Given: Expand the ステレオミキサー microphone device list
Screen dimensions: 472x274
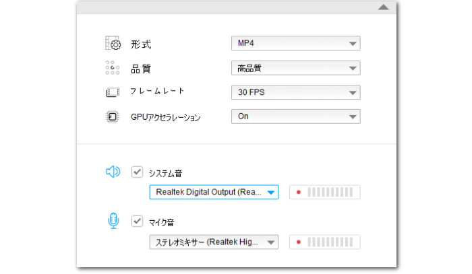Looking at the screenshot, I should (270, 242).
